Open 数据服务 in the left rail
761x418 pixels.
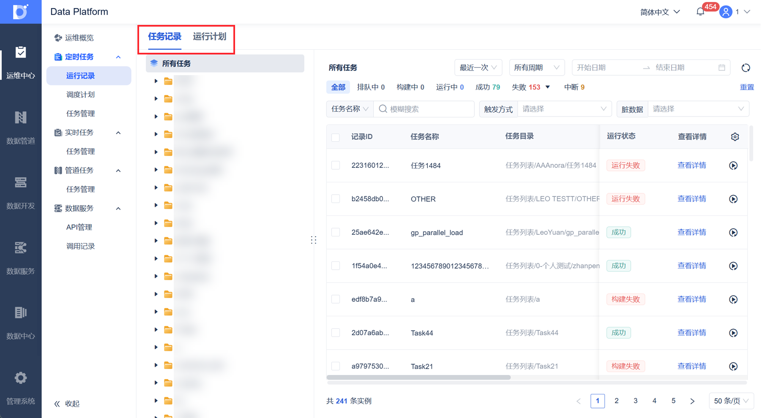click(x=20, y=258)
